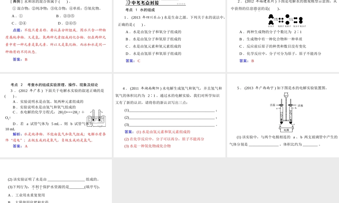Viewport: 339px width, 203px height.
Task: Click the blank in (2) 该实验证明了水是由
Action: 66,179
